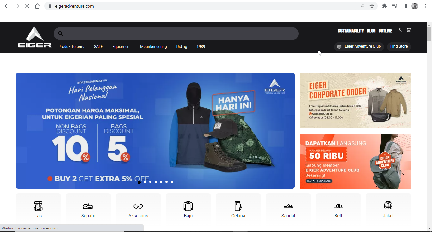This screenshot has width=432, height=232.
Task: Open the Chrome three-dot menu
Action: 425,6
